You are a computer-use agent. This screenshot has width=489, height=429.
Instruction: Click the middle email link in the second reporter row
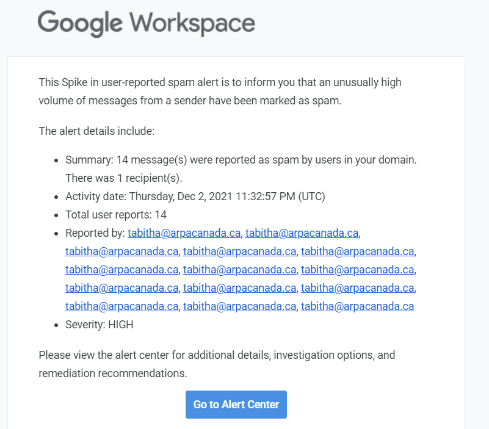tap(239, 251)
